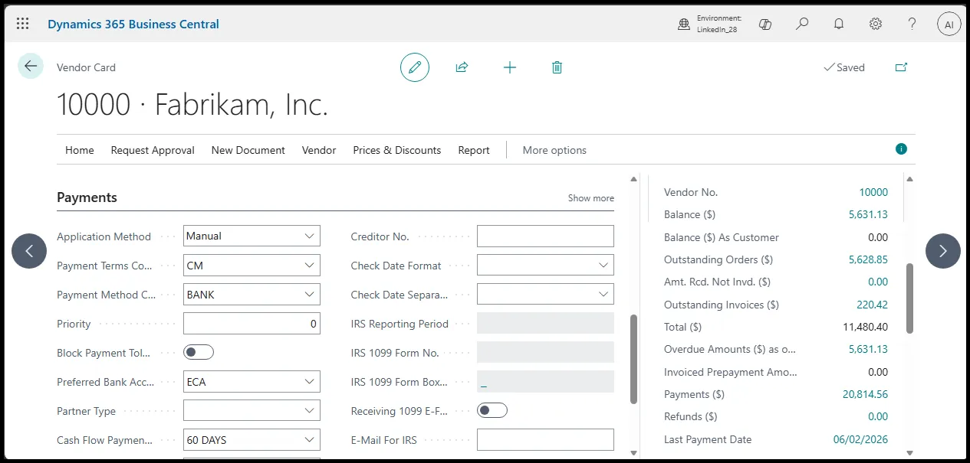
Task: Go to the previous vendor record
Action: point(29,251)
